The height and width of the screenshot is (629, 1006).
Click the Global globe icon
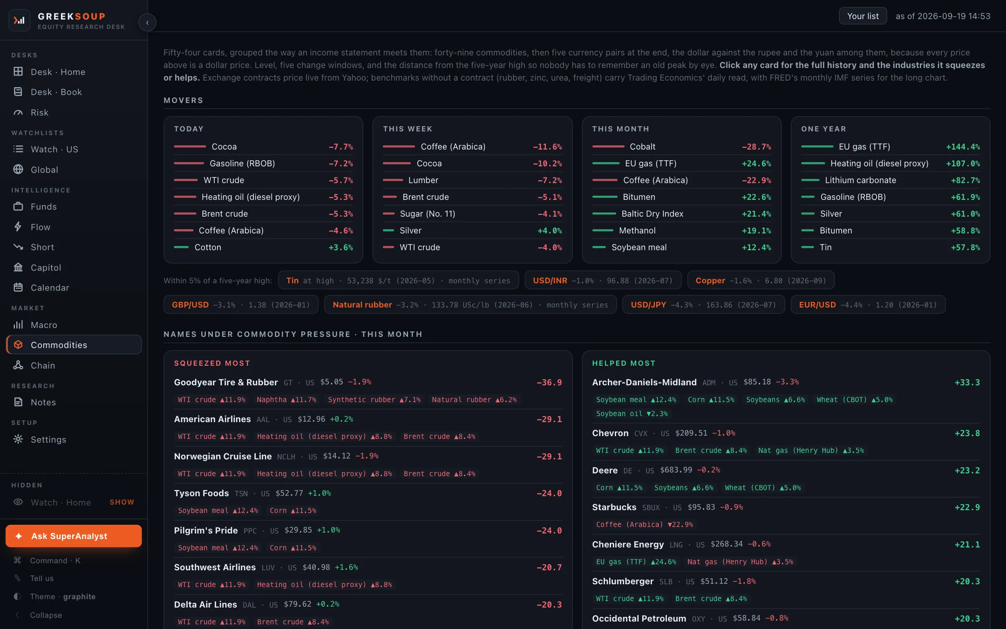[18, 170]
